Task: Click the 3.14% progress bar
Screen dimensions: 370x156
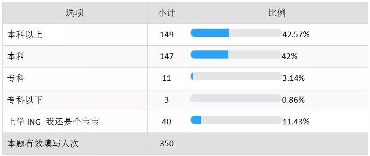Action: click(236, 77)
